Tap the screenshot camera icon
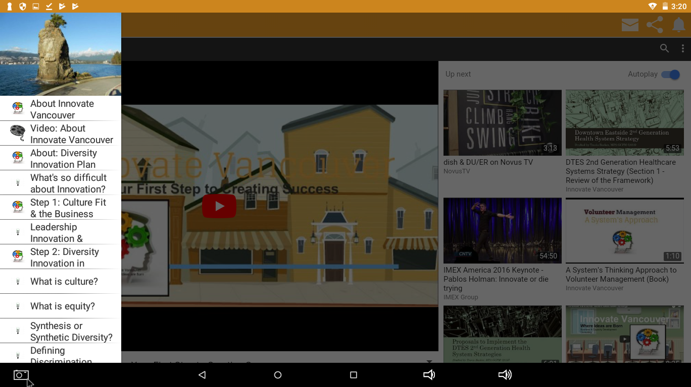Image resolution: width=691 pixels, height=387 pixels. pos(21,375)
